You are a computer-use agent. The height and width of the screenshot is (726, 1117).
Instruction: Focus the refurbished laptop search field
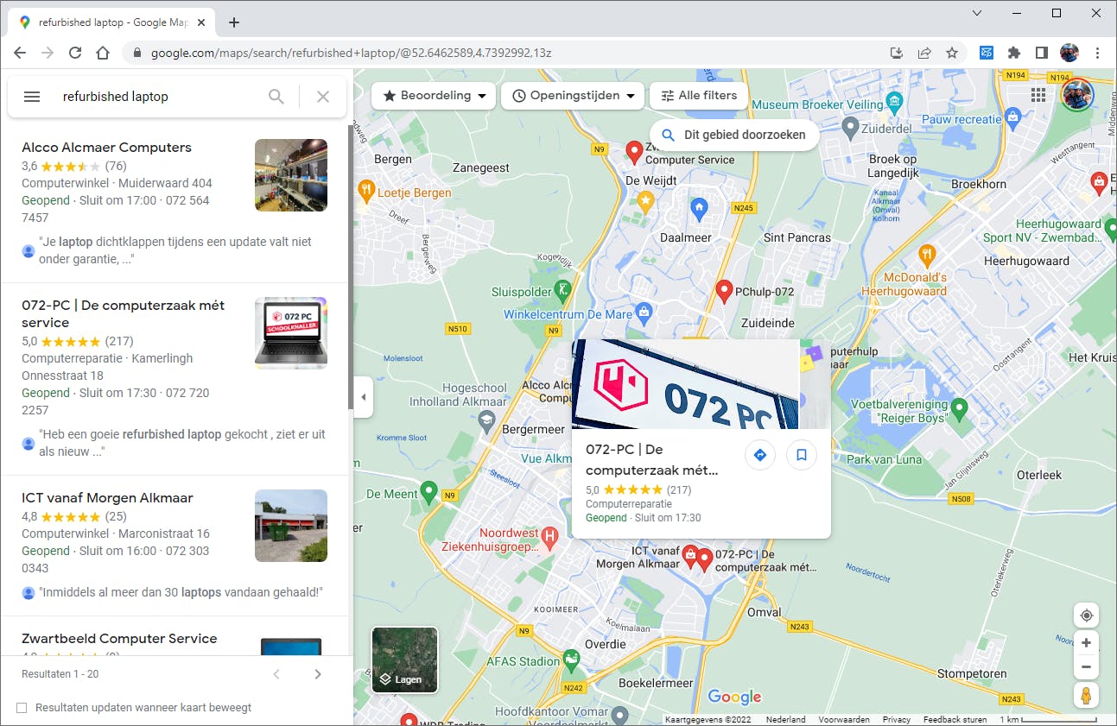point(158,97)
